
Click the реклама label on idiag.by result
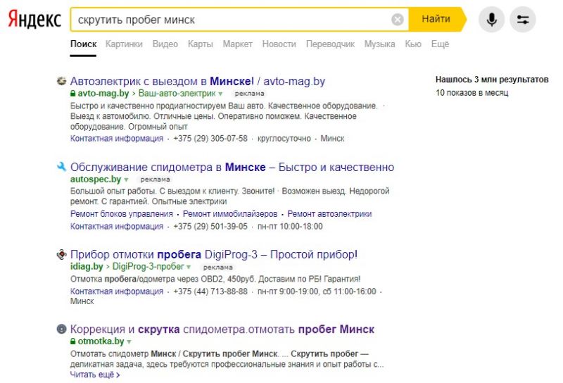point(218,268)
